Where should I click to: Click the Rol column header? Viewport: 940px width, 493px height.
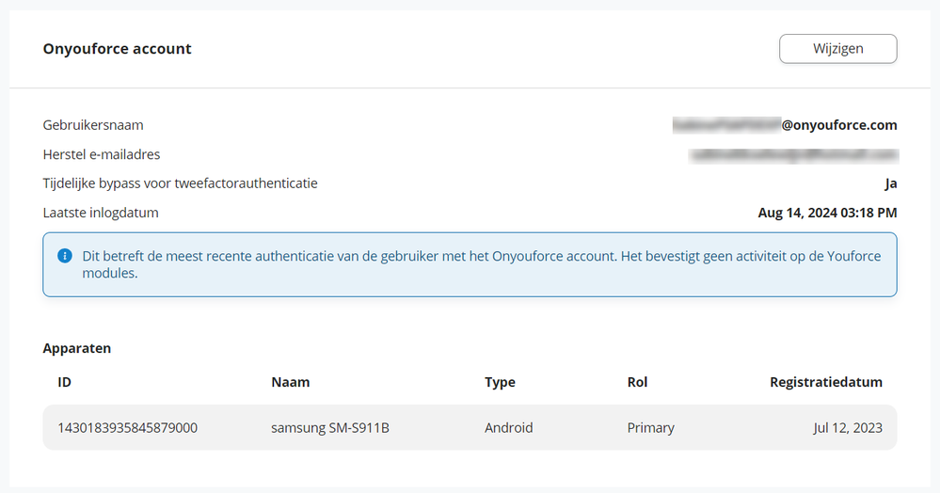637,382
